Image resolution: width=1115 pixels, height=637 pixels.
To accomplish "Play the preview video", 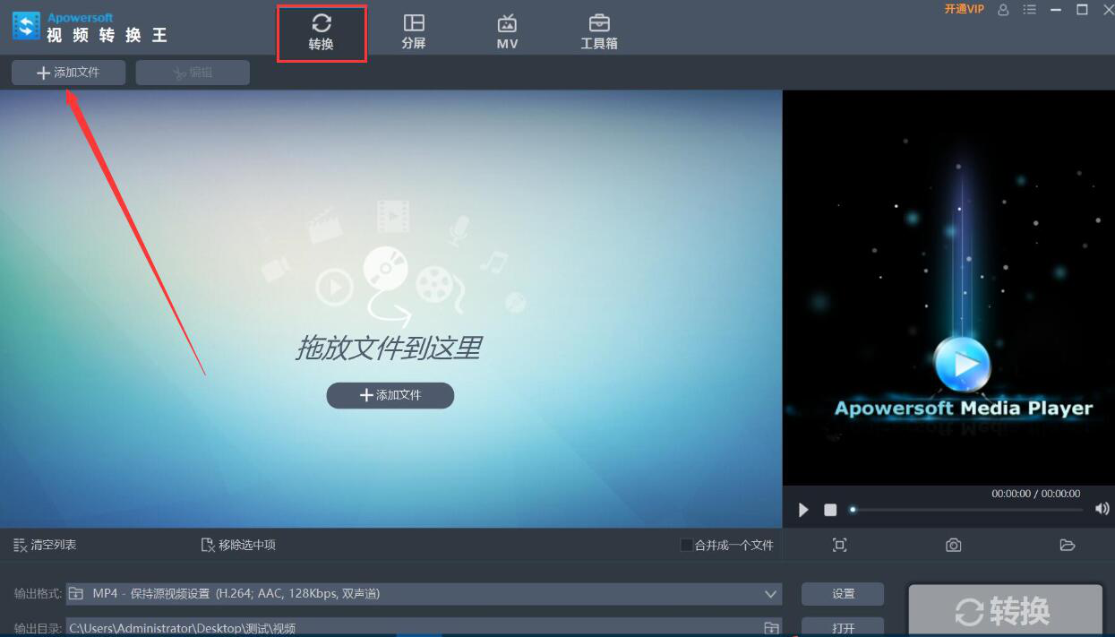I will point(803,510).
